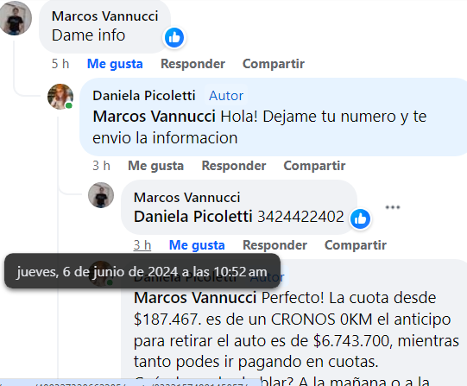Click Compartir under "Dame info" comment
The image size is (467, 386).
[274, 64]
